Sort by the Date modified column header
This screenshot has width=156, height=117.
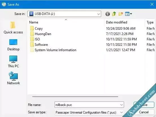point(125,22)
